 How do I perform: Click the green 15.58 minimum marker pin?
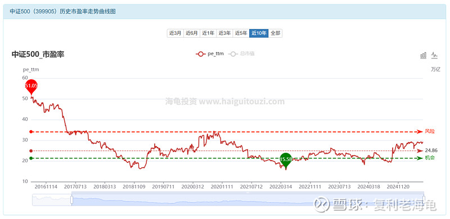click(x=286, y=160)
